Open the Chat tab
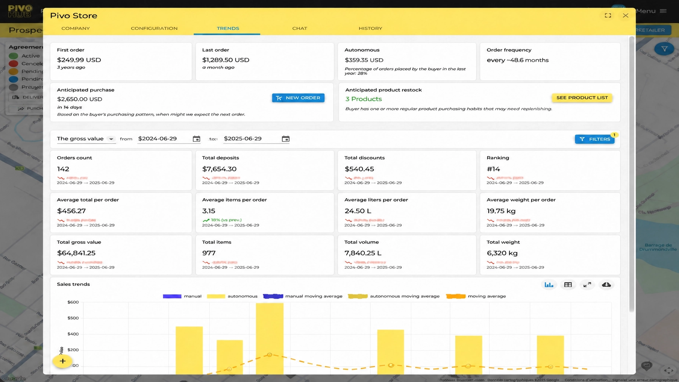The height and width of the screenshot is (382, 679). coord(299,28)
